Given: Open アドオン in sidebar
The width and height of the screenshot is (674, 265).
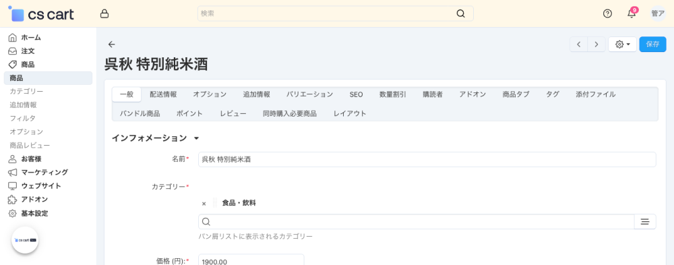Looking at the screenshot, I should coord(34,199).
